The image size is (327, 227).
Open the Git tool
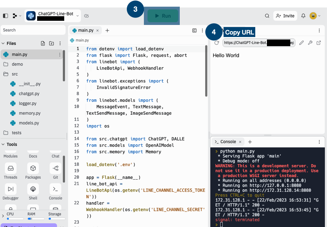[55, 170]
